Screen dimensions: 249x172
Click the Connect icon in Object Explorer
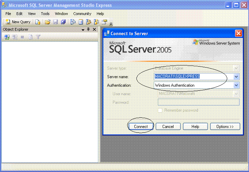(x=7, y=37)
